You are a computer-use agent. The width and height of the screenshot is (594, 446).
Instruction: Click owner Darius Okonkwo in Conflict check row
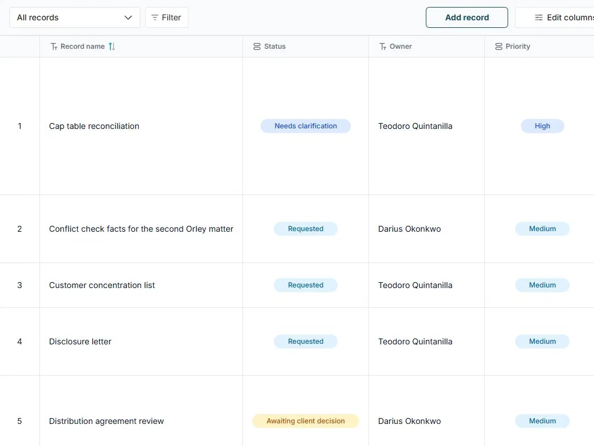pos(410,229)
